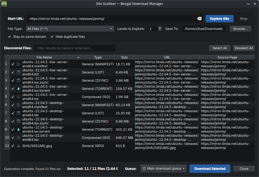Click the queue icon in Main download queue
Screen dimensions: 259x177
144,169
